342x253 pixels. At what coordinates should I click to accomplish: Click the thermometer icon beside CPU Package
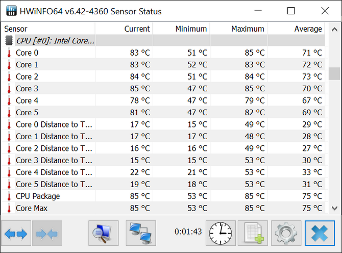pos(9,196)
